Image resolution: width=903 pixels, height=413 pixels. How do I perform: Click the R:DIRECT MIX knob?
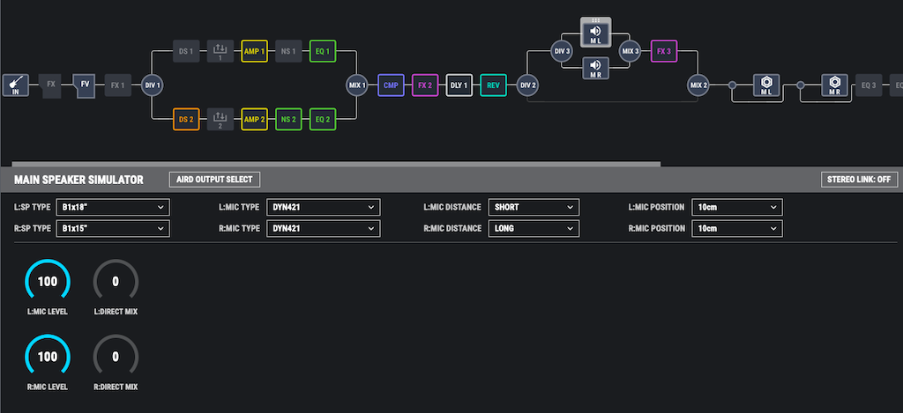[116, 357]
